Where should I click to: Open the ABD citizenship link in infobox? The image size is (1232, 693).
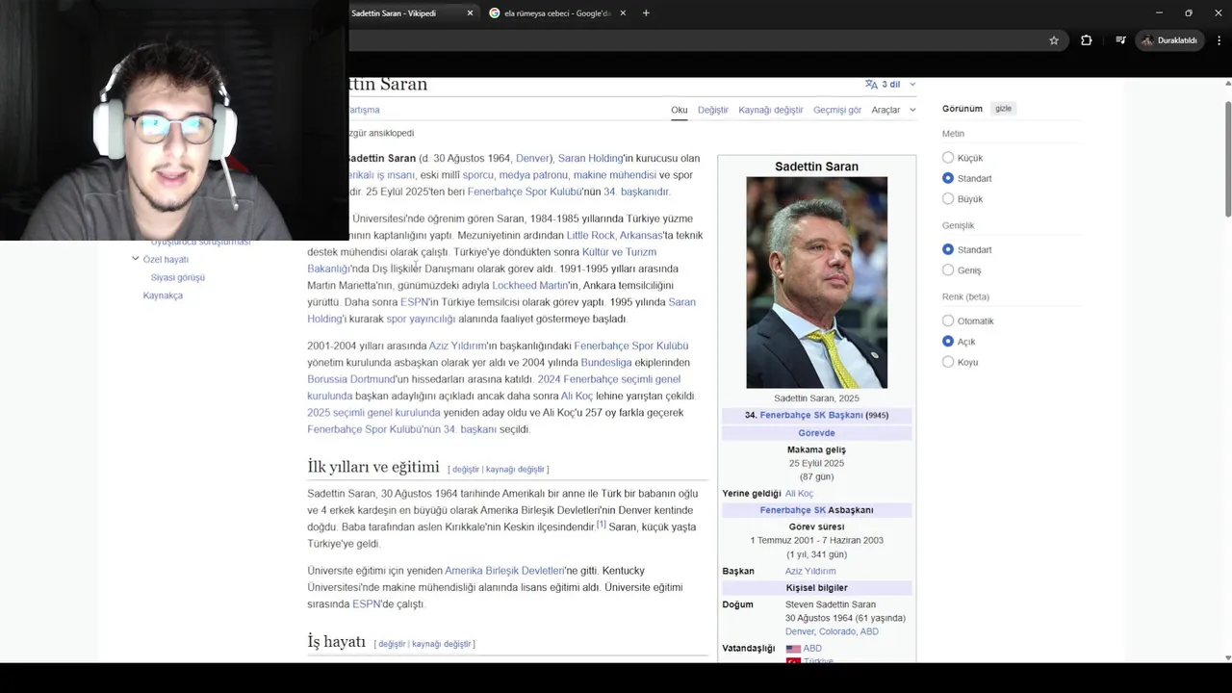click(812, 649)
